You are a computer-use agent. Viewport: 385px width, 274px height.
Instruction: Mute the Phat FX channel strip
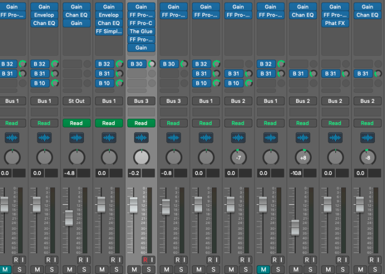[328, 270]
